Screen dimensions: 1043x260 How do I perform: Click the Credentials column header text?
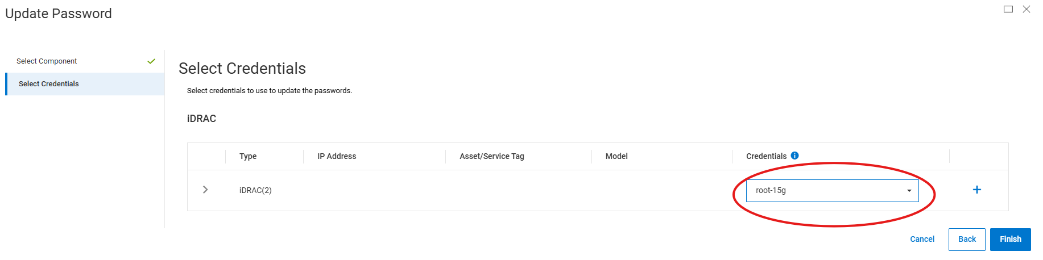766,156
